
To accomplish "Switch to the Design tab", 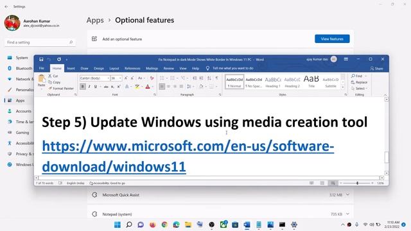I will click(99, 69).
